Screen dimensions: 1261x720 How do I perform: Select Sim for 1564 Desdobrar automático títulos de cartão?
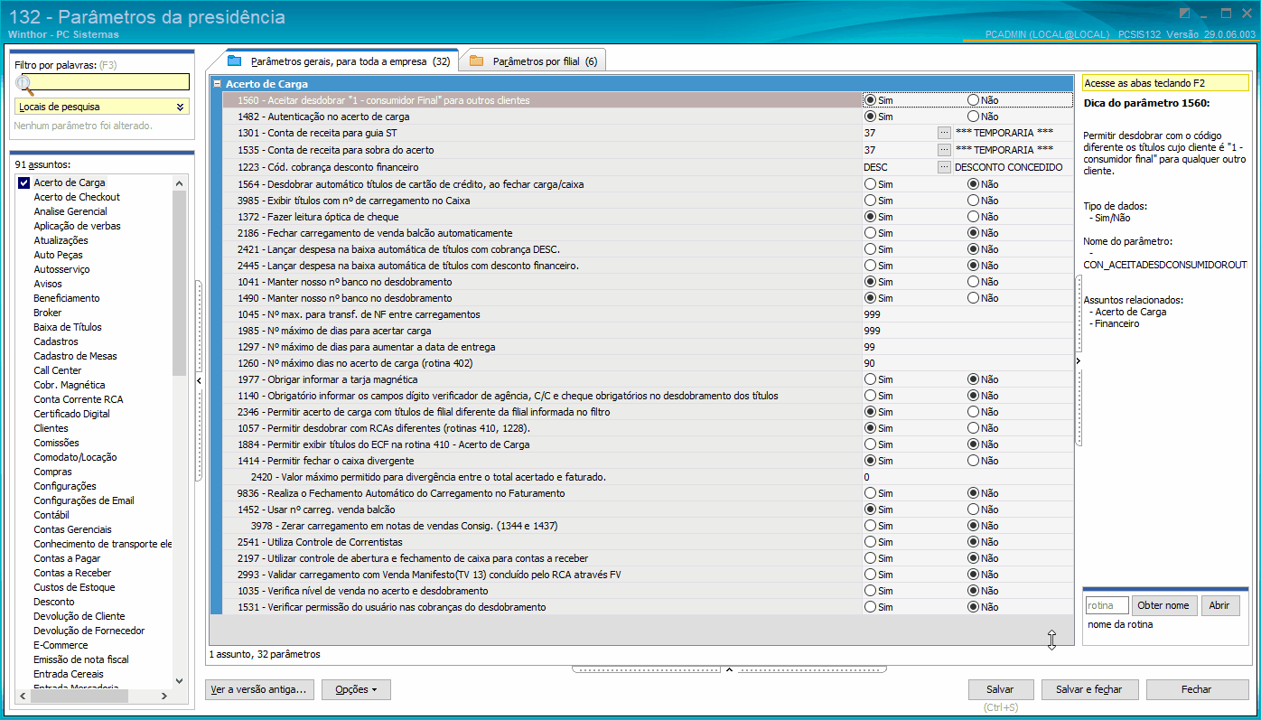coord(871,184)
